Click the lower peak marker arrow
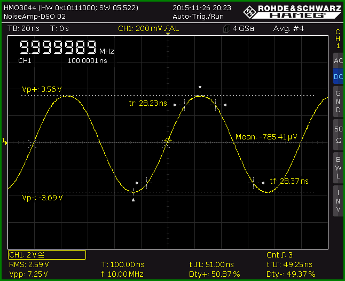The width and height of the screenshot is (345, 281). [133, 200]
